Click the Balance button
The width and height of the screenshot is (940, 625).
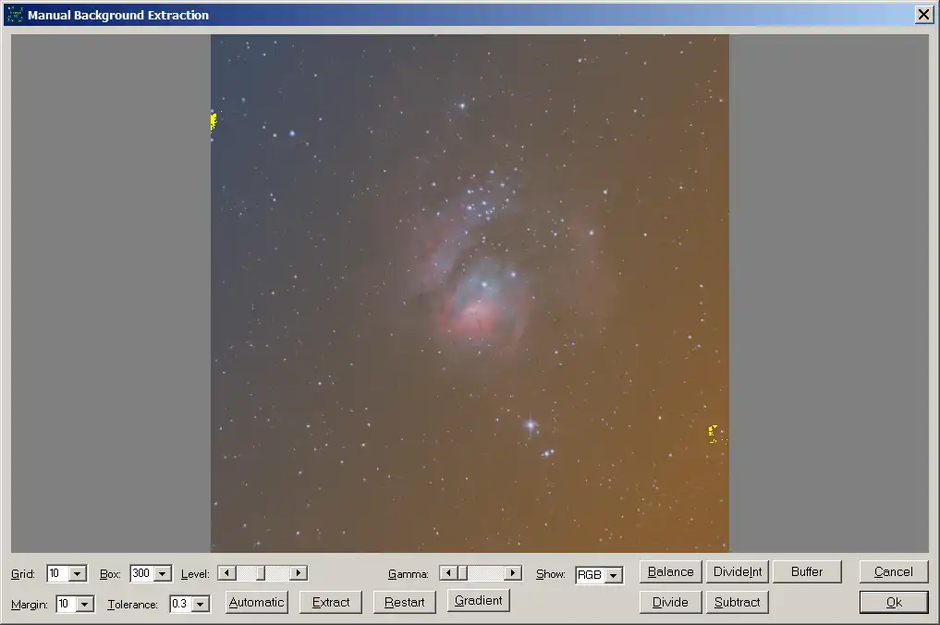click(671, 571)
